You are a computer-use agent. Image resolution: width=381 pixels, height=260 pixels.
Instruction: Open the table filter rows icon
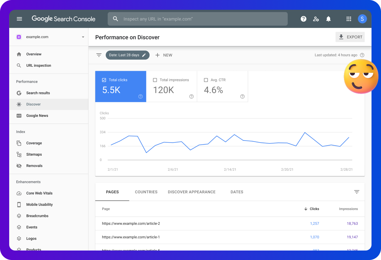tap(357, 192)
